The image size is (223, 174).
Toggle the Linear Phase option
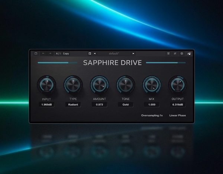pyautogui.click(x=178, y=116)
